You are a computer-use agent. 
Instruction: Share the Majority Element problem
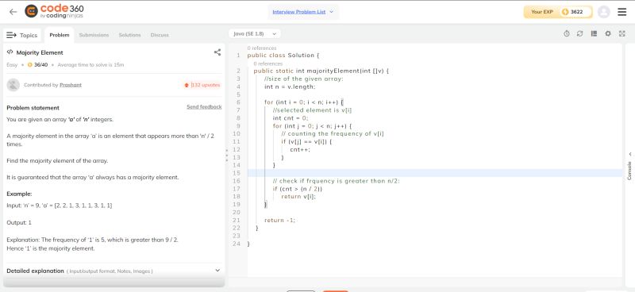coord(217,52)
